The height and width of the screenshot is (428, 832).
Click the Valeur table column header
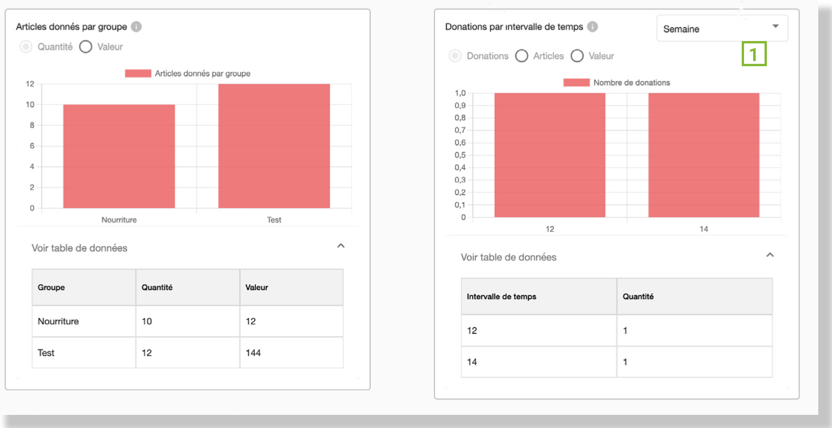click(x=257, y=288)
